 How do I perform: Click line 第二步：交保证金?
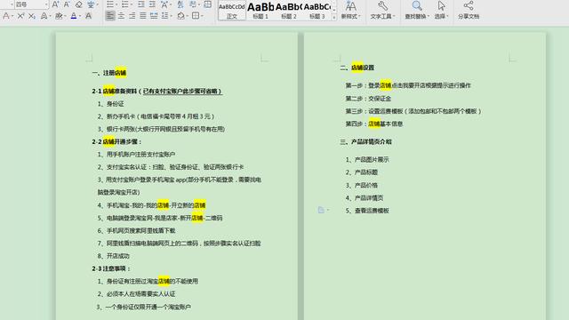(x=368, y=99)
